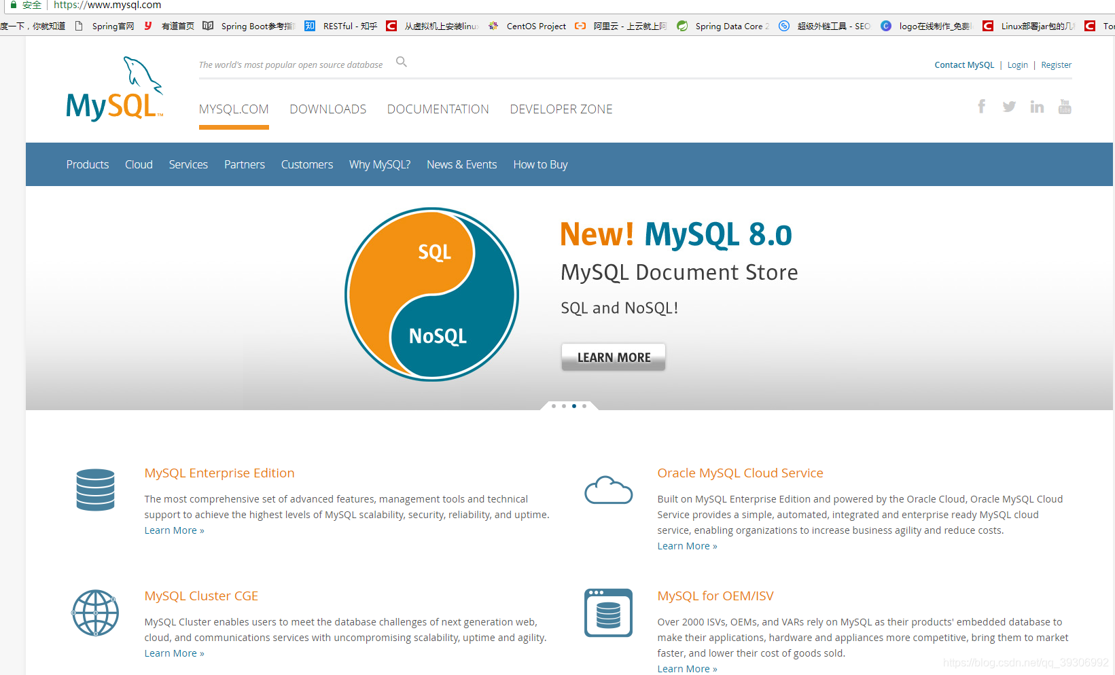
Task: Click the cloud icon for Cloud Service
Action: [609, 490]
